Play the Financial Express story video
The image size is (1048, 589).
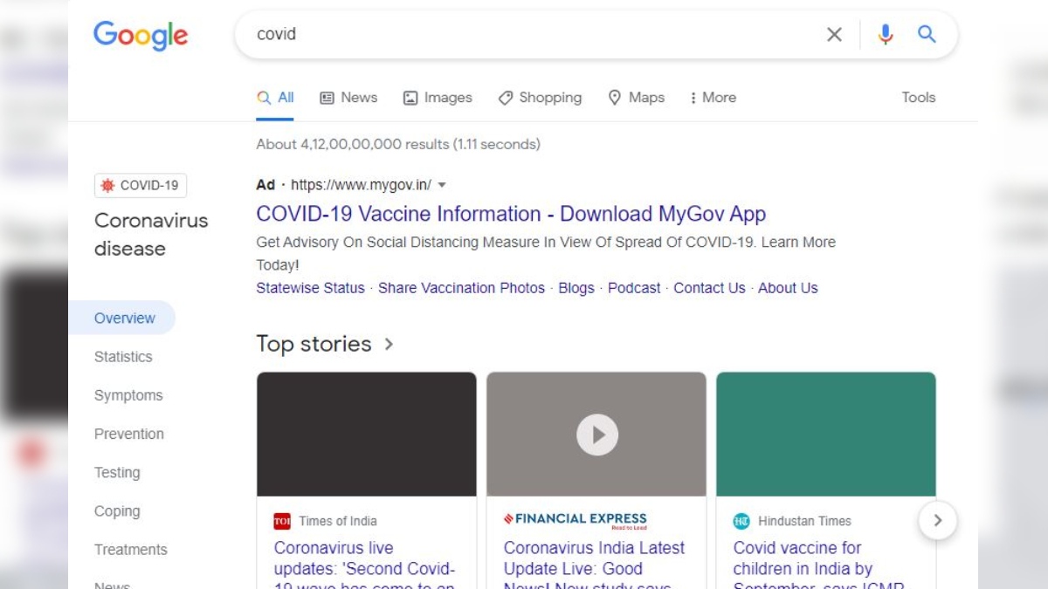597,435
